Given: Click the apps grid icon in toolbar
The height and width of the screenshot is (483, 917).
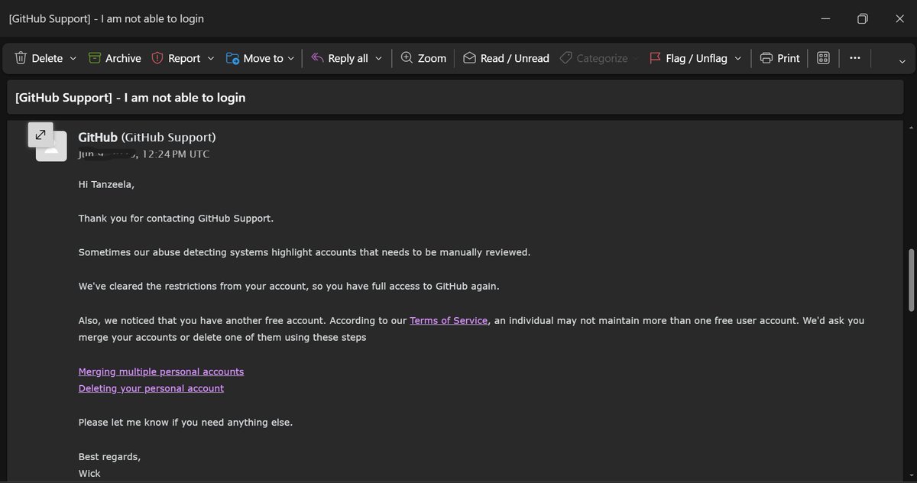Looking at the screenshot, I should (x=823, y=58).
